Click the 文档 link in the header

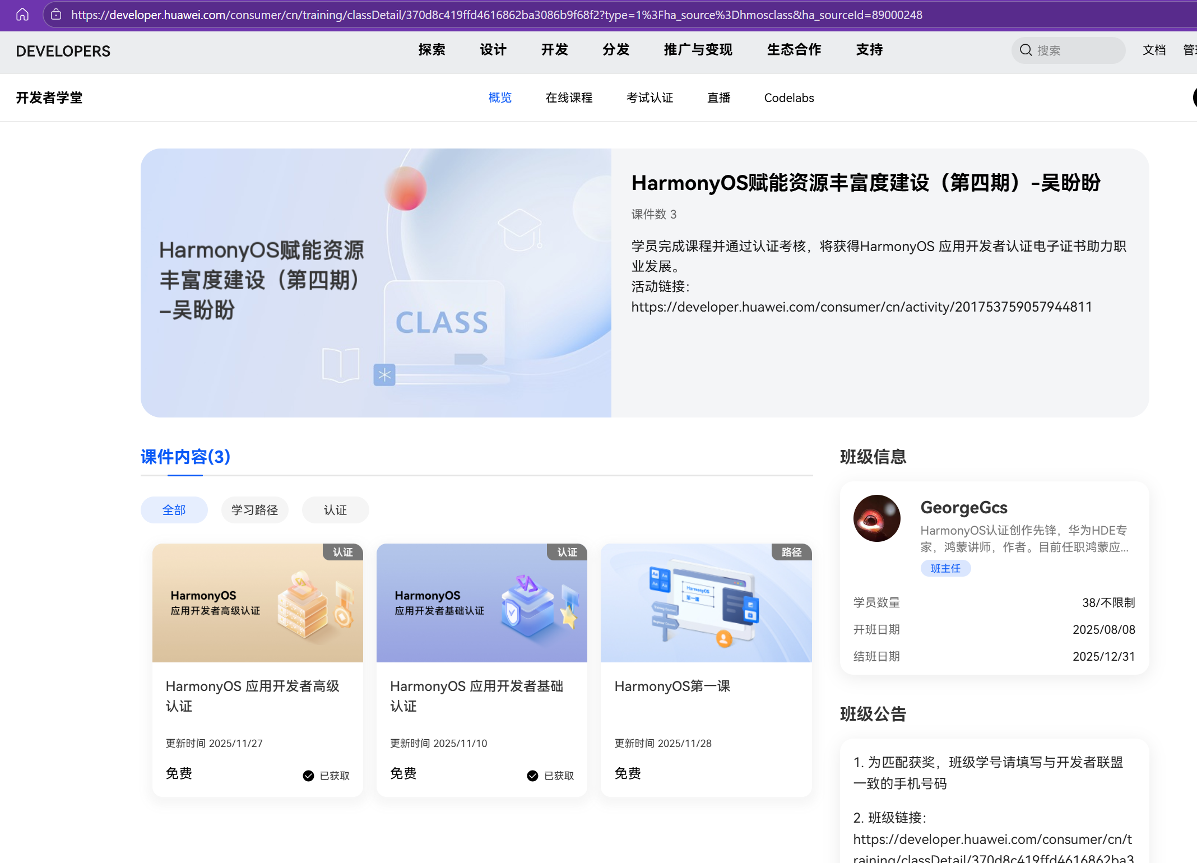click(x=1153, y=50)
